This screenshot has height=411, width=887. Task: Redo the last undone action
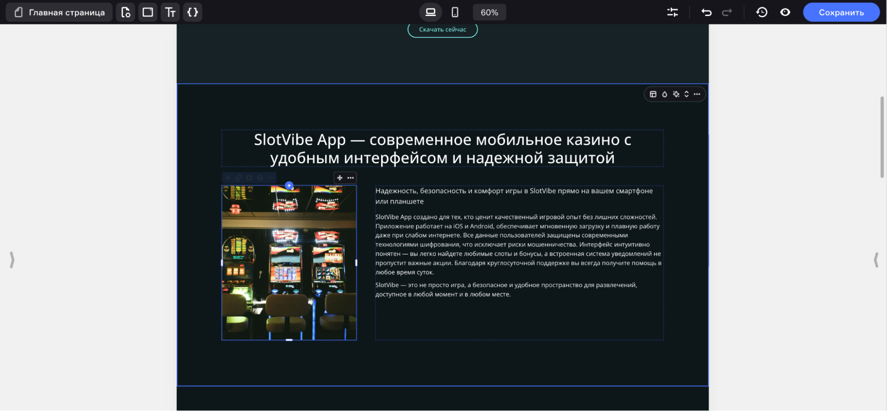(x=727, y=12)
